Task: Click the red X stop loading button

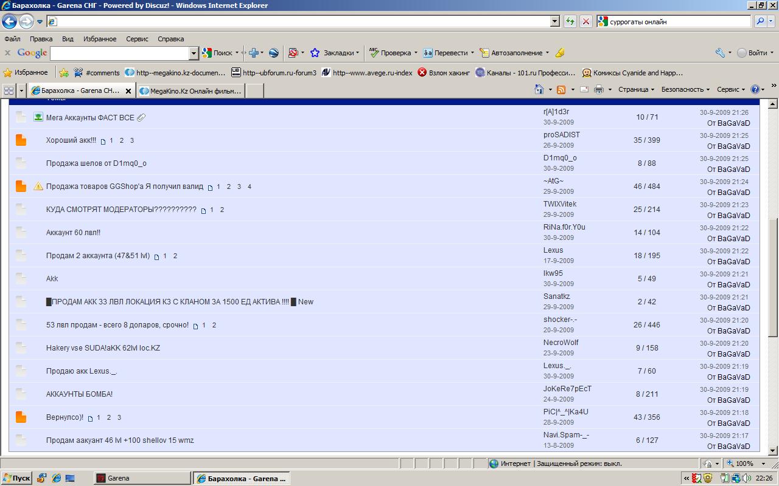Action: [586, 21]
